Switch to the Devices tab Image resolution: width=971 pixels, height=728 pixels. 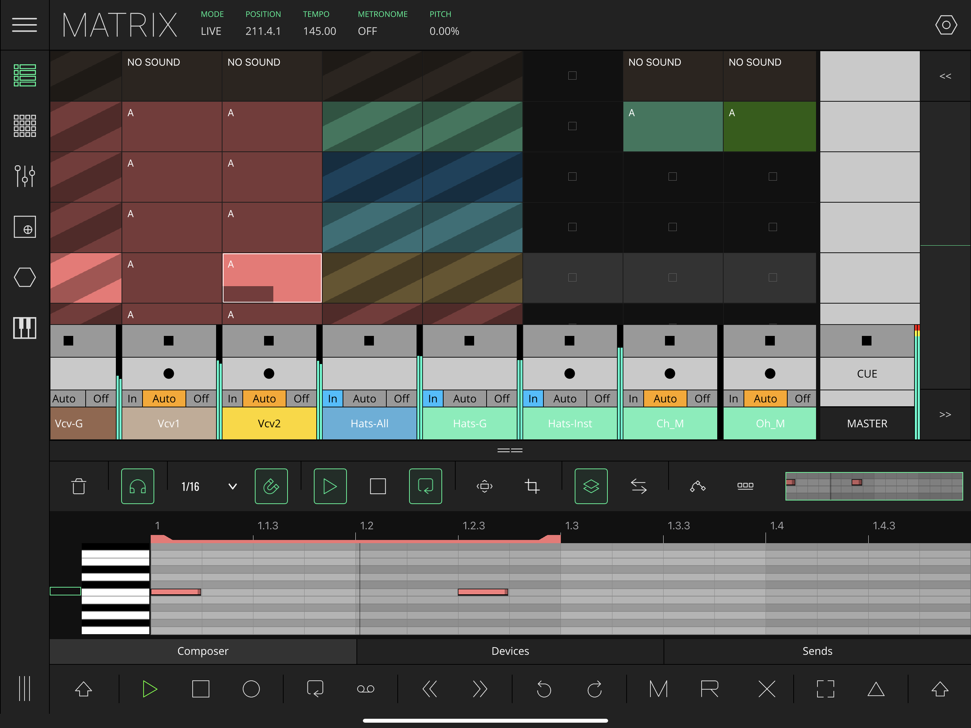coord(510,651)
